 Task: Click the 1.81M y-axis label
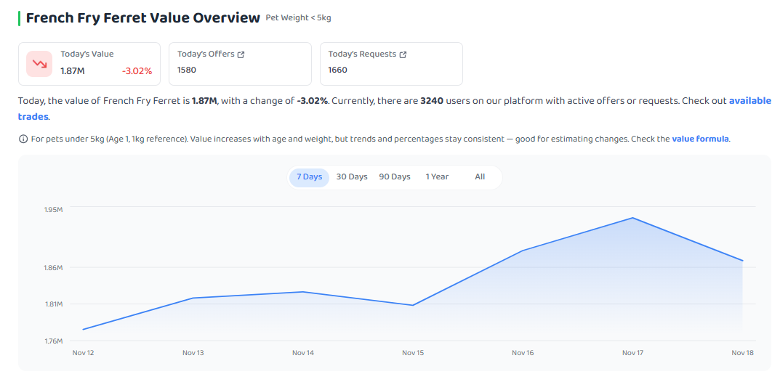(x=53, y=304)
